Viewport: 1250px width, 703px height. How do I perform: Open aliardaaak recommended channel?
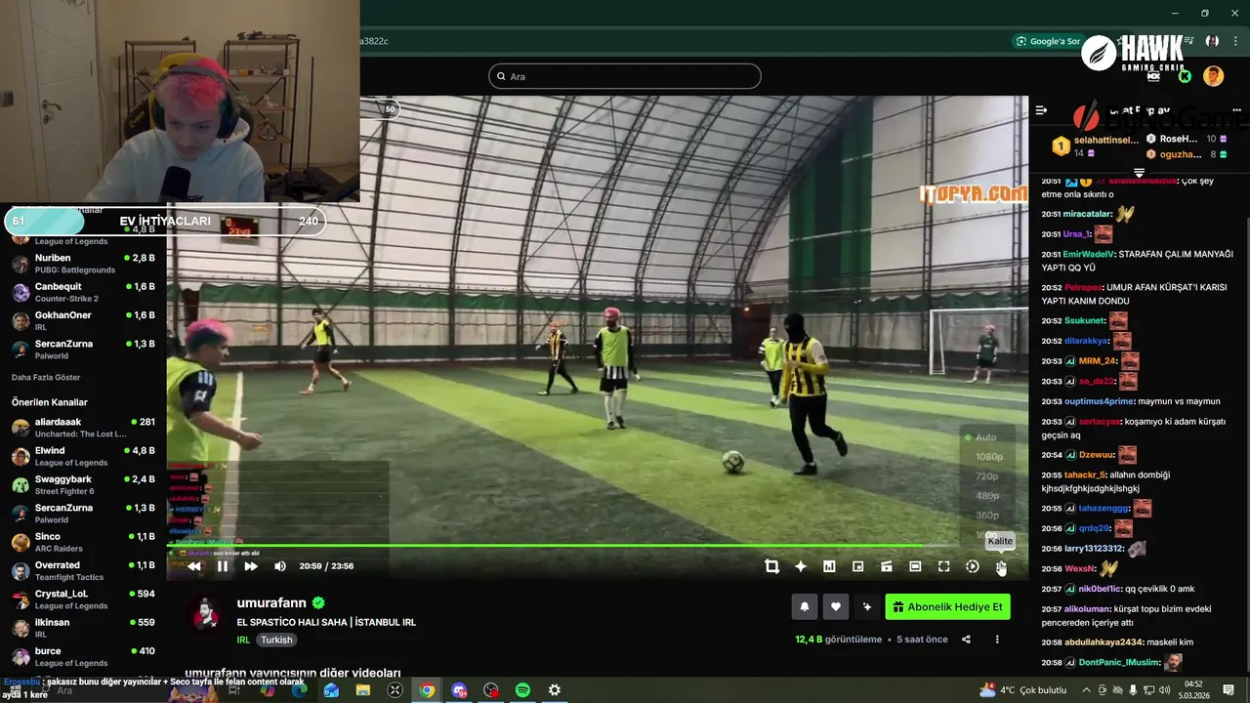(83, 428)
